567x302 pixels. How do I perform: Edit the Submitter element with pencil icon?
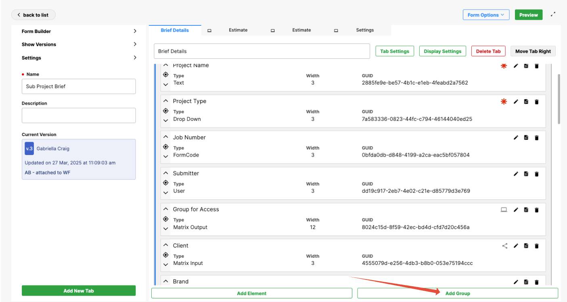coord(515,174)
